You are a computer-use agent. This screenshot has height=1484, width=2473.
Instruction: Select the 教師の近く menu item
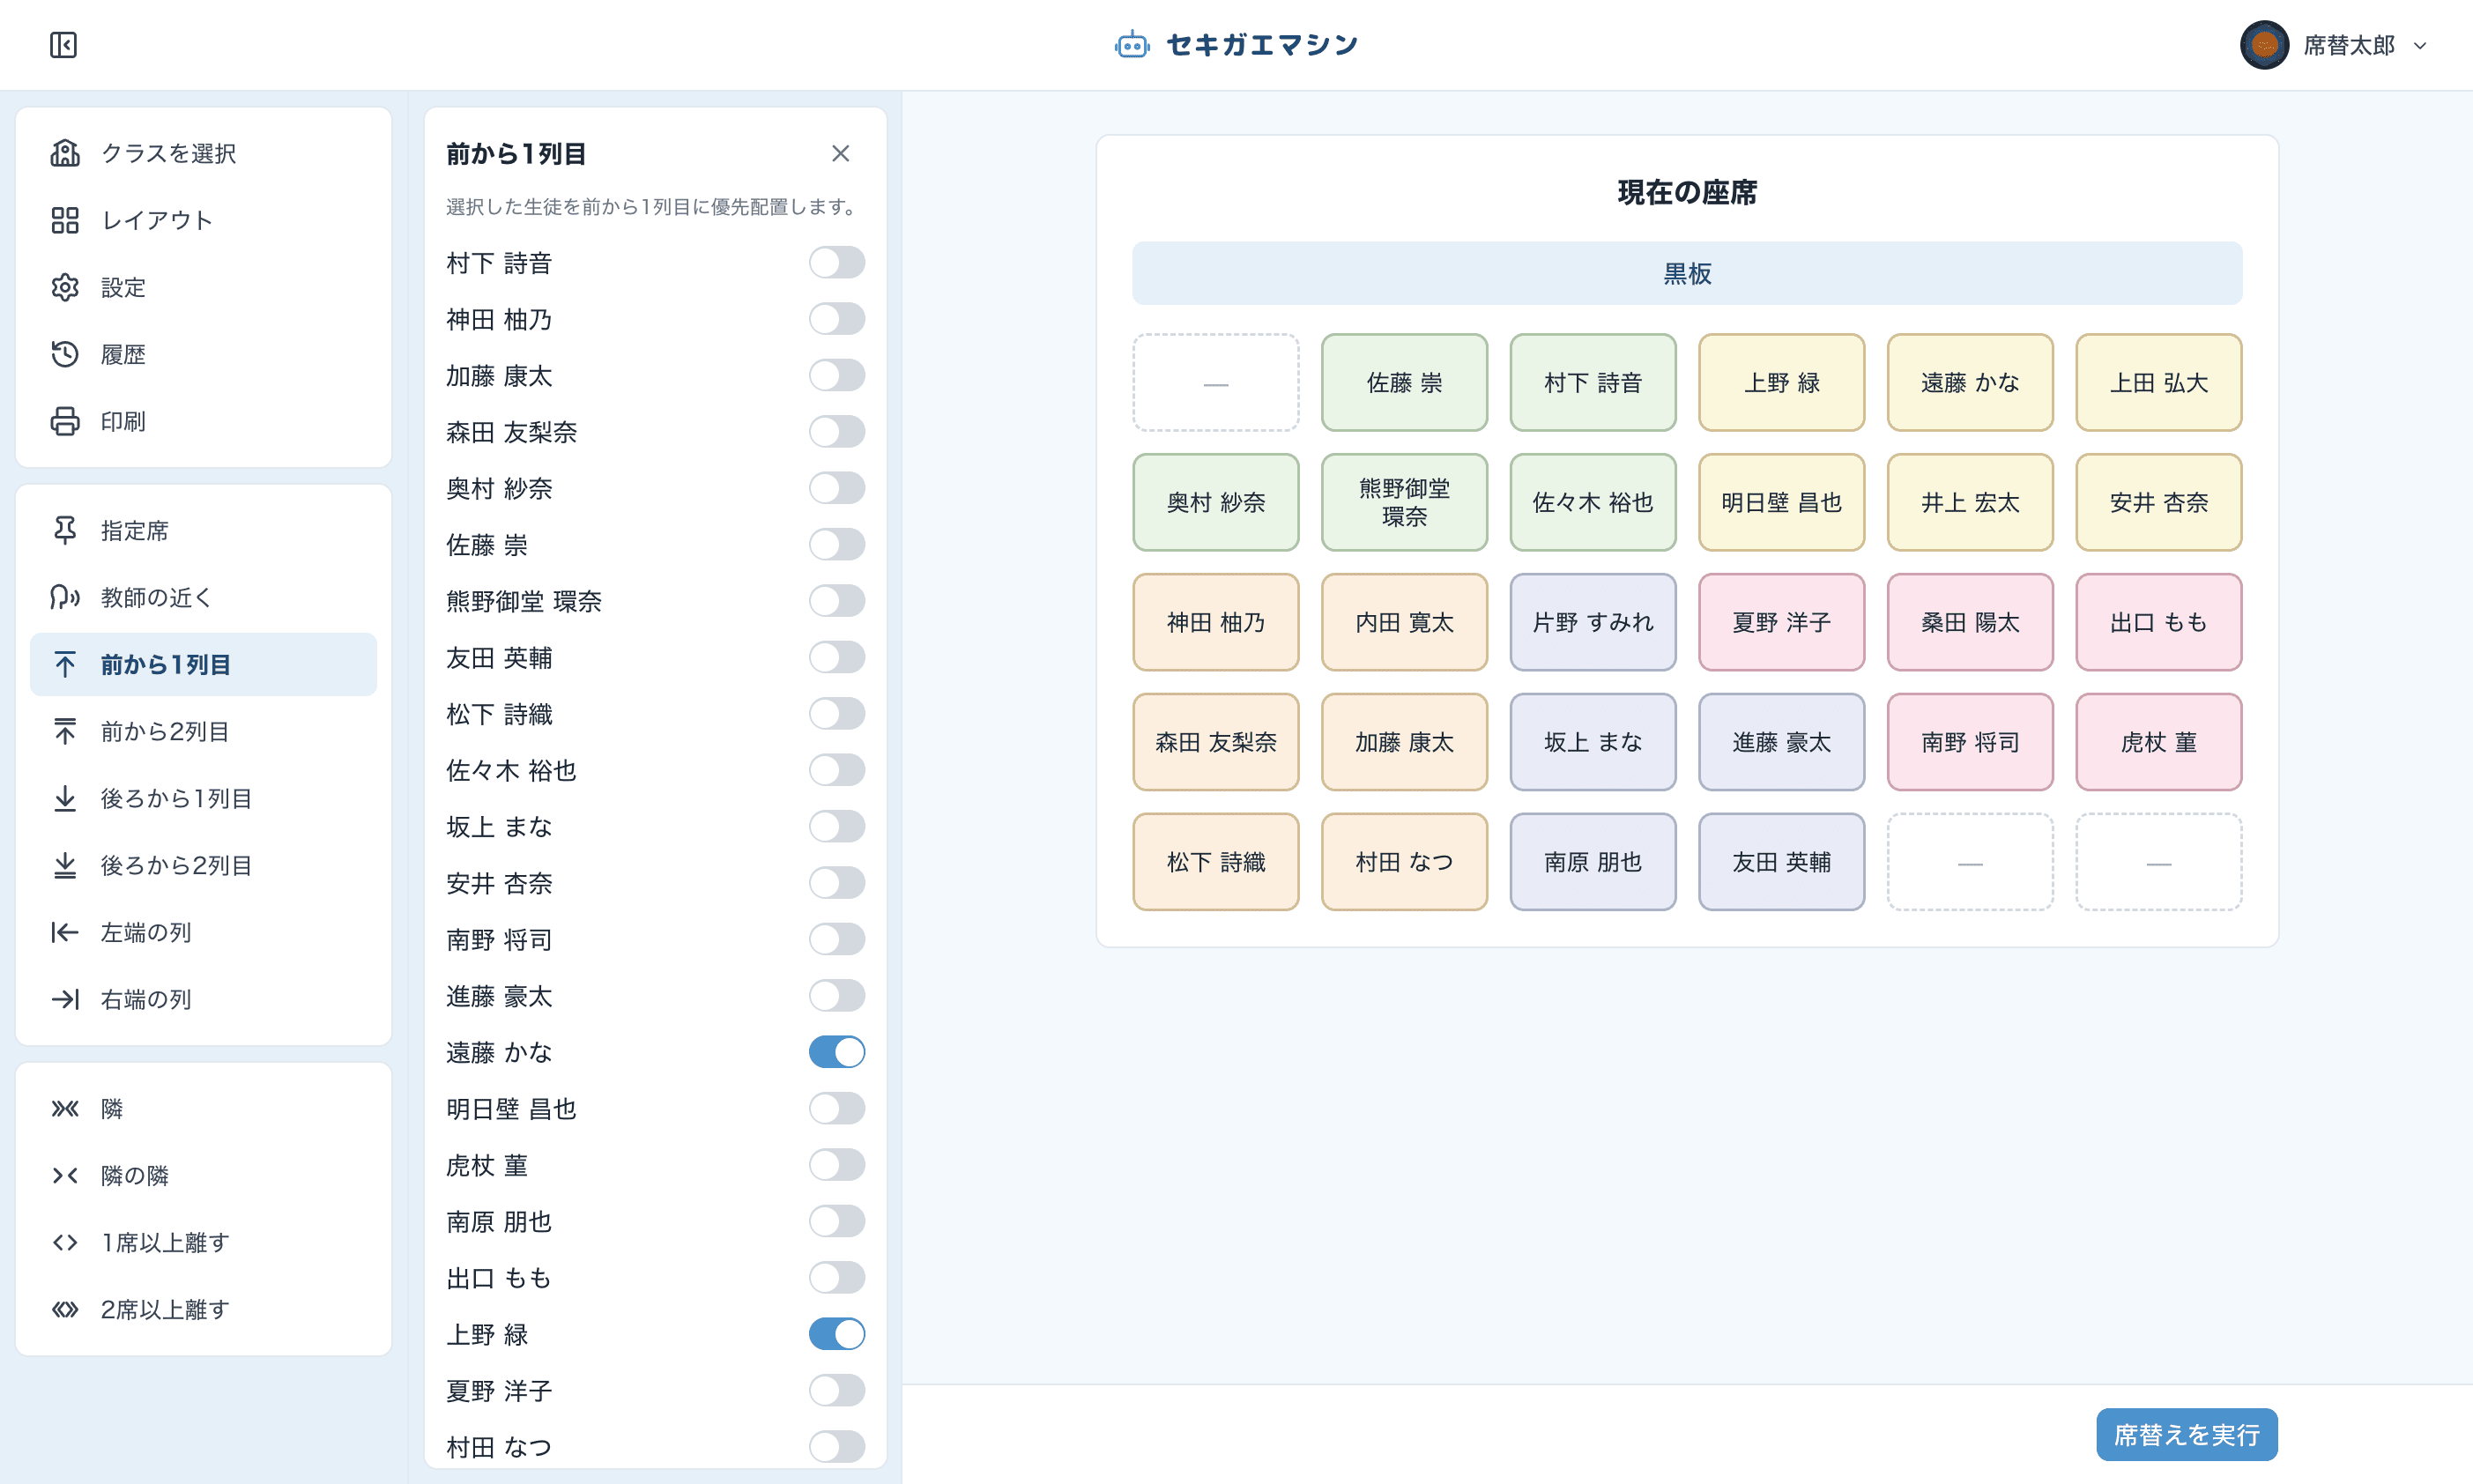click(x=203, y=597)
